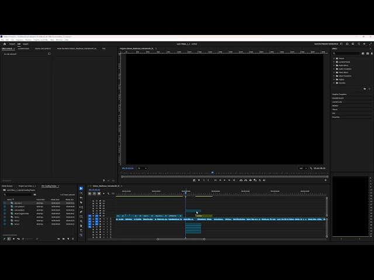Open the Full playback resolution dropdown

[x=303, y=168]
